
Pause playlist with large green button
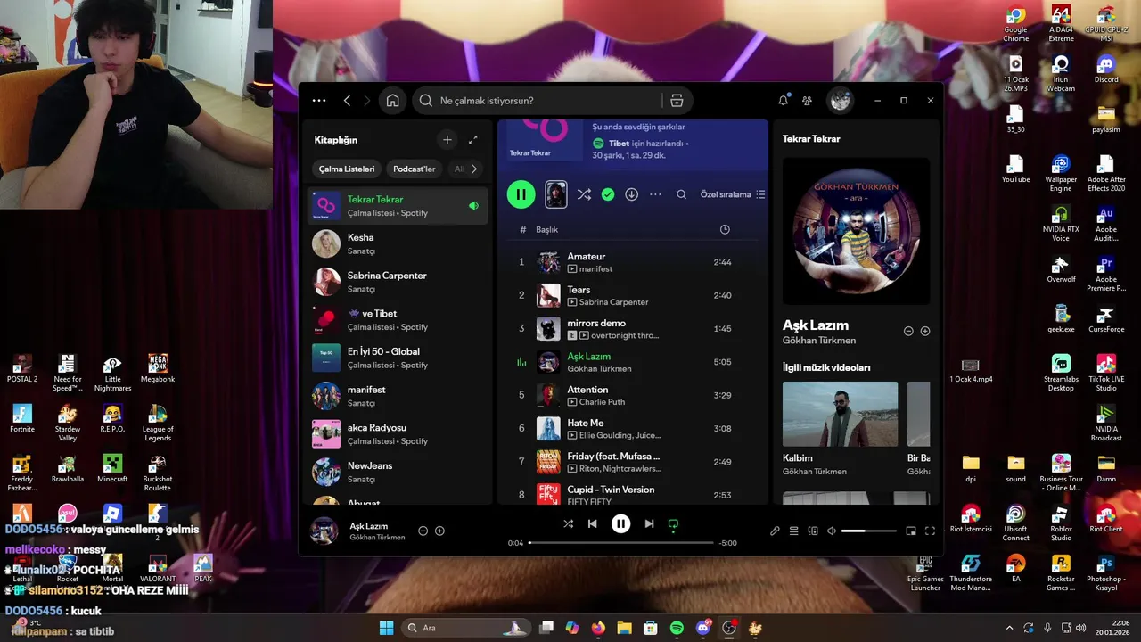[521, 194]
